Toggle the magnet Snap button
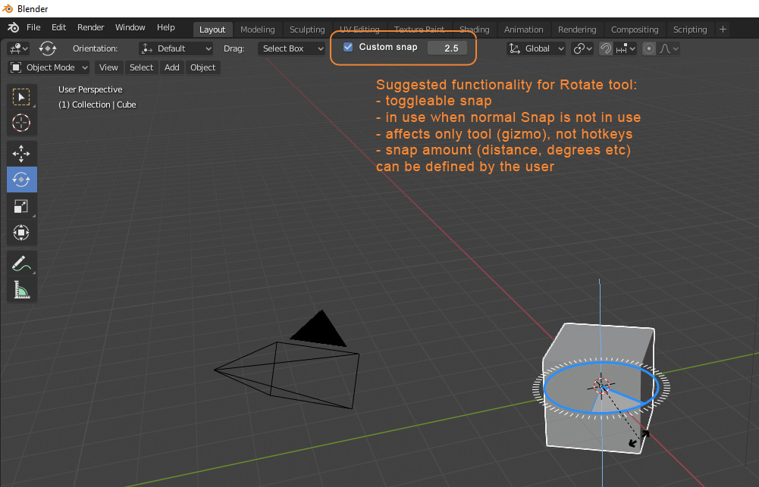Viewport: 759px width, 487px height. point(606,48)
